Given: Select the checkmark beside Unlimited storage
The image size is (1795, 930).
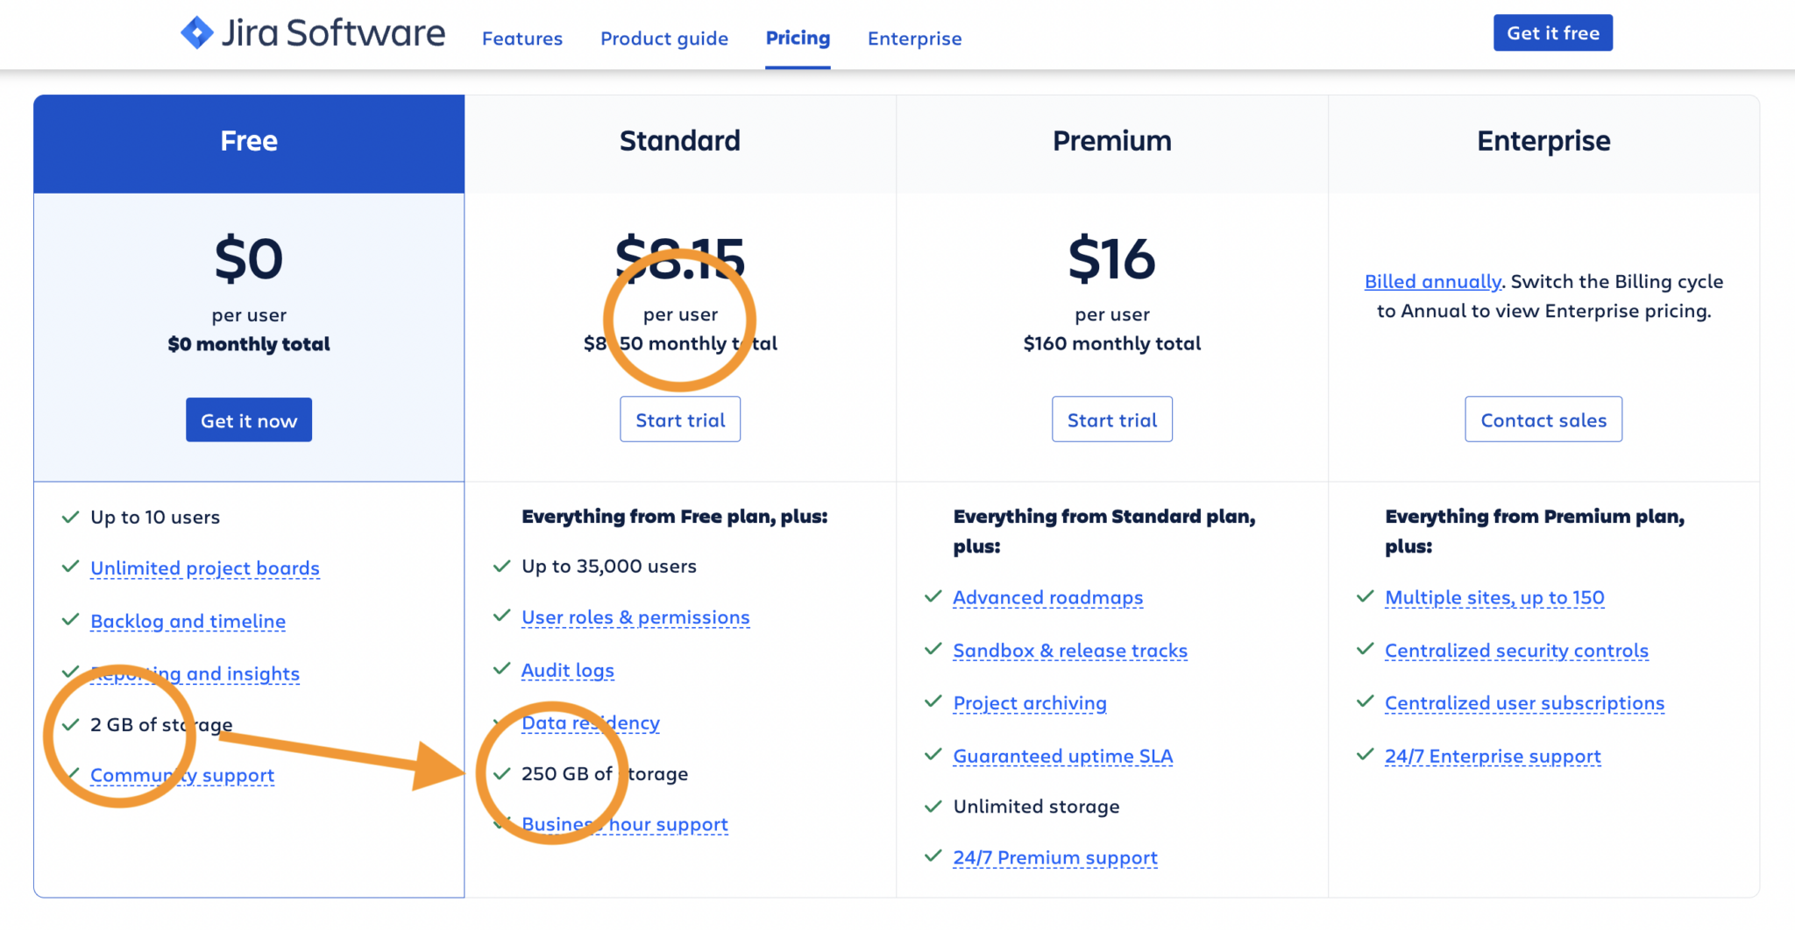Looking at the screenshot, I should point(932,807).
